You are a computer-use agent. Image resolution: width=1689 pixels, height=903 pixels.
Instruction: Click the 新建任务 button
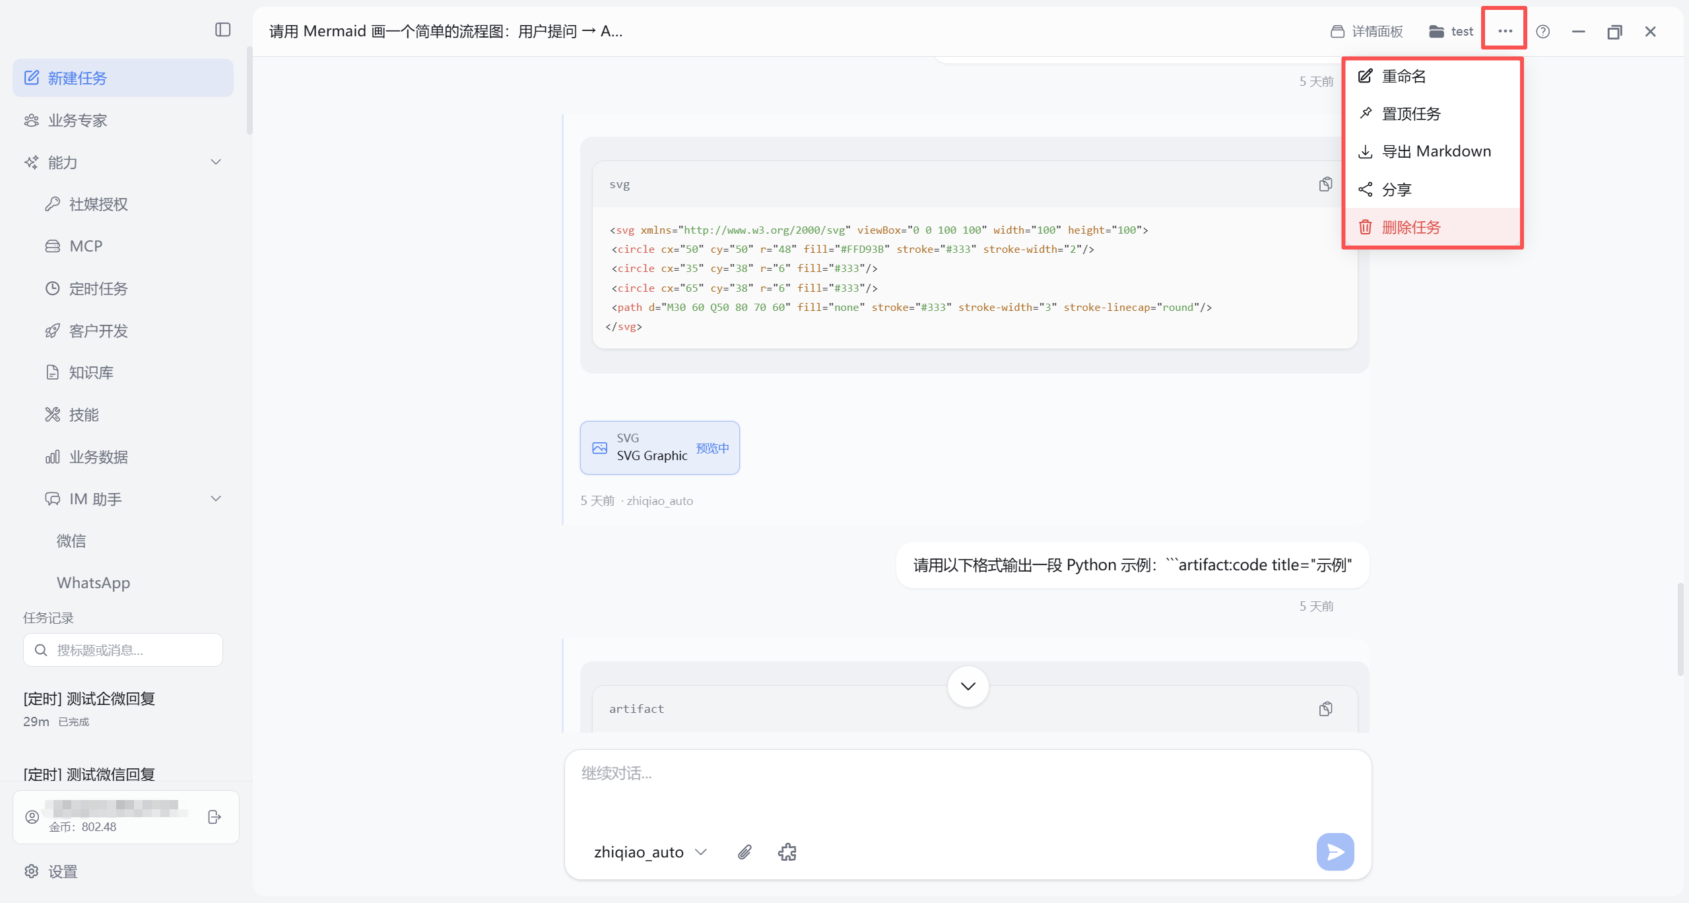(x=123, y=78)
